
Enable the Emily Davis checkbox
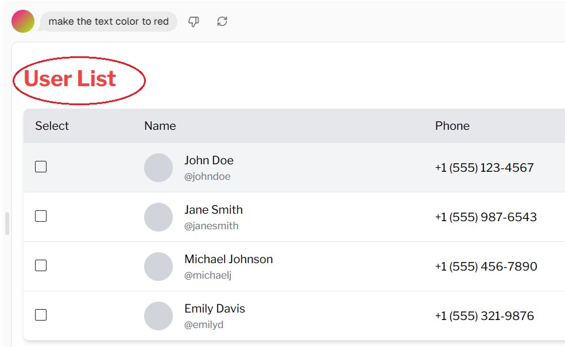pyautogui.click(x=41, y=315)
